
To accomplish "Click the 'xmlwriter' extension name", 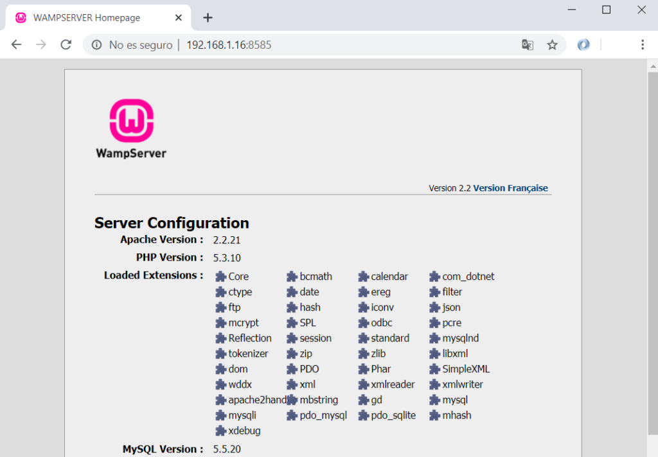I will pos(463,384).
